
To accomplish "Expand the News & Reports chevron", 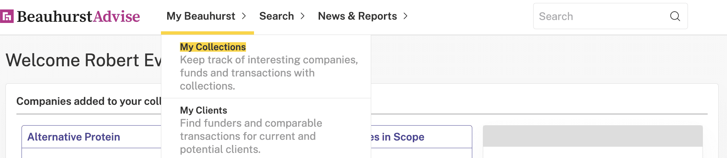I will [405, 16].
